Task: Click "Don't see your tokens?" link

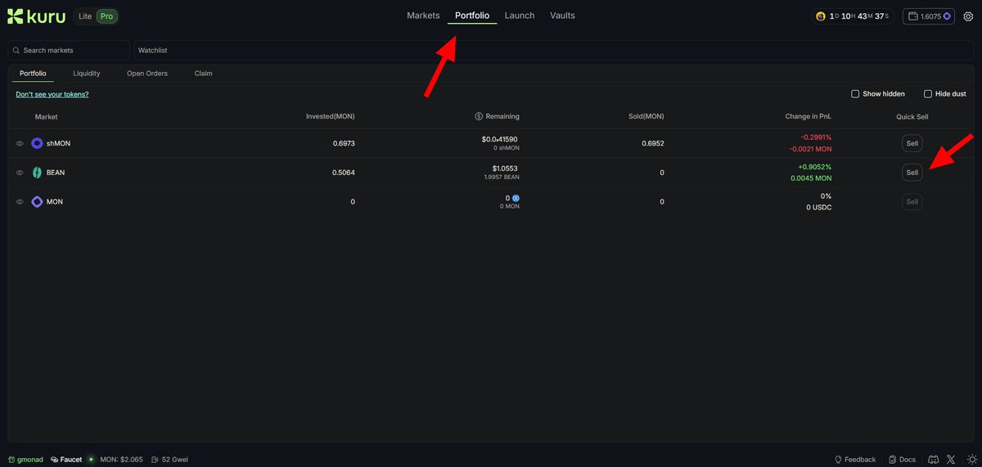Action: 52,94
